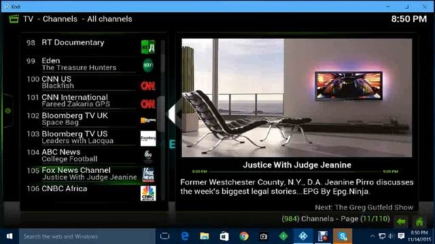Click the taskbar date and time
Image resolution: width=435 pixels, height=244 pixels.
point(419,236)
